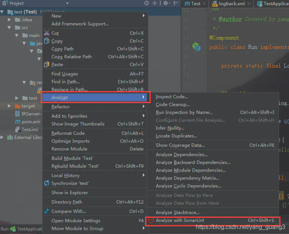Click the SonarLint red circle icon
This screenshot has height=234, width=289.
[151, 220]
